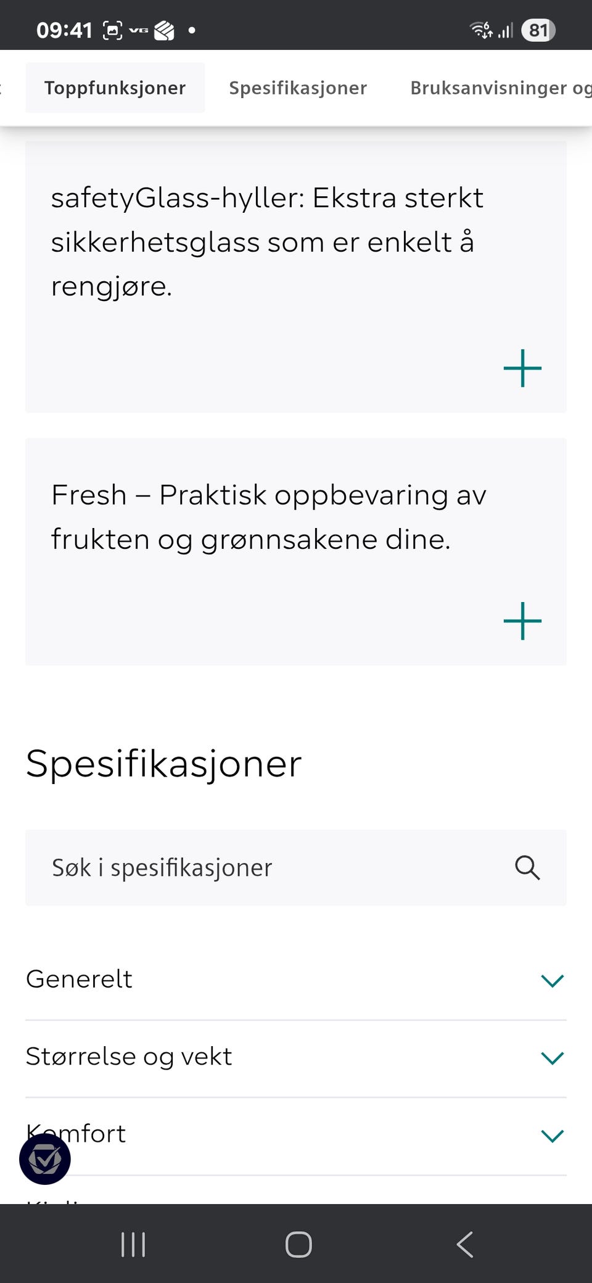Tap the Android home navigation button
592x1283 pixels.
[298, 1244]
